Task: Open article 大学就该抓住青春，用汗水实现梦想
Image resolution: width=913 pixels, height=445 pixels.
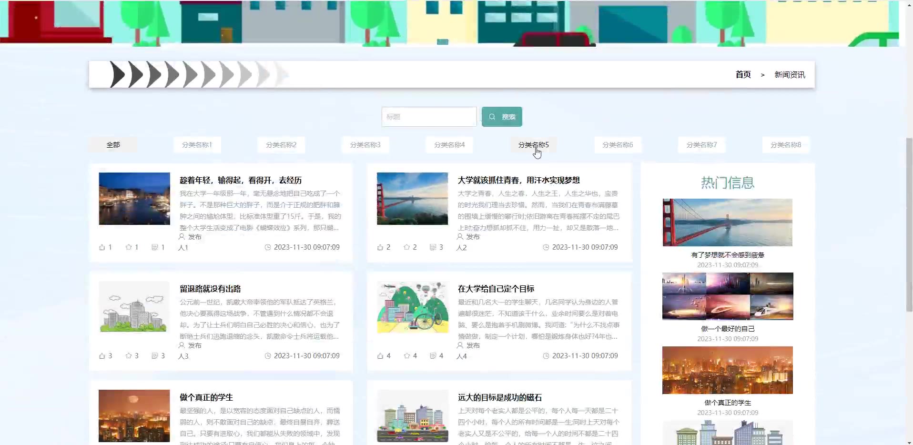Action: click(518, 180)
